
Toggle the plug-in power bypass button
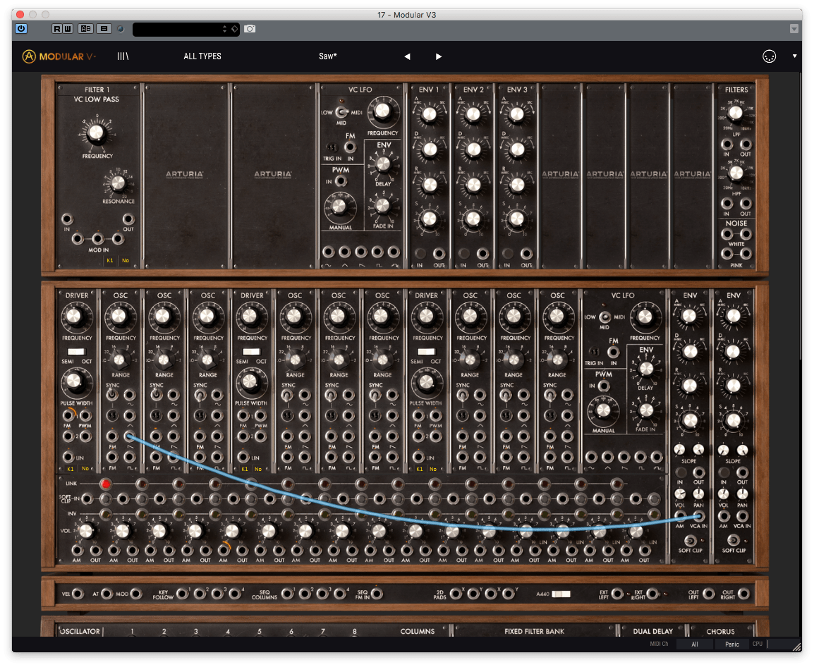21,28
